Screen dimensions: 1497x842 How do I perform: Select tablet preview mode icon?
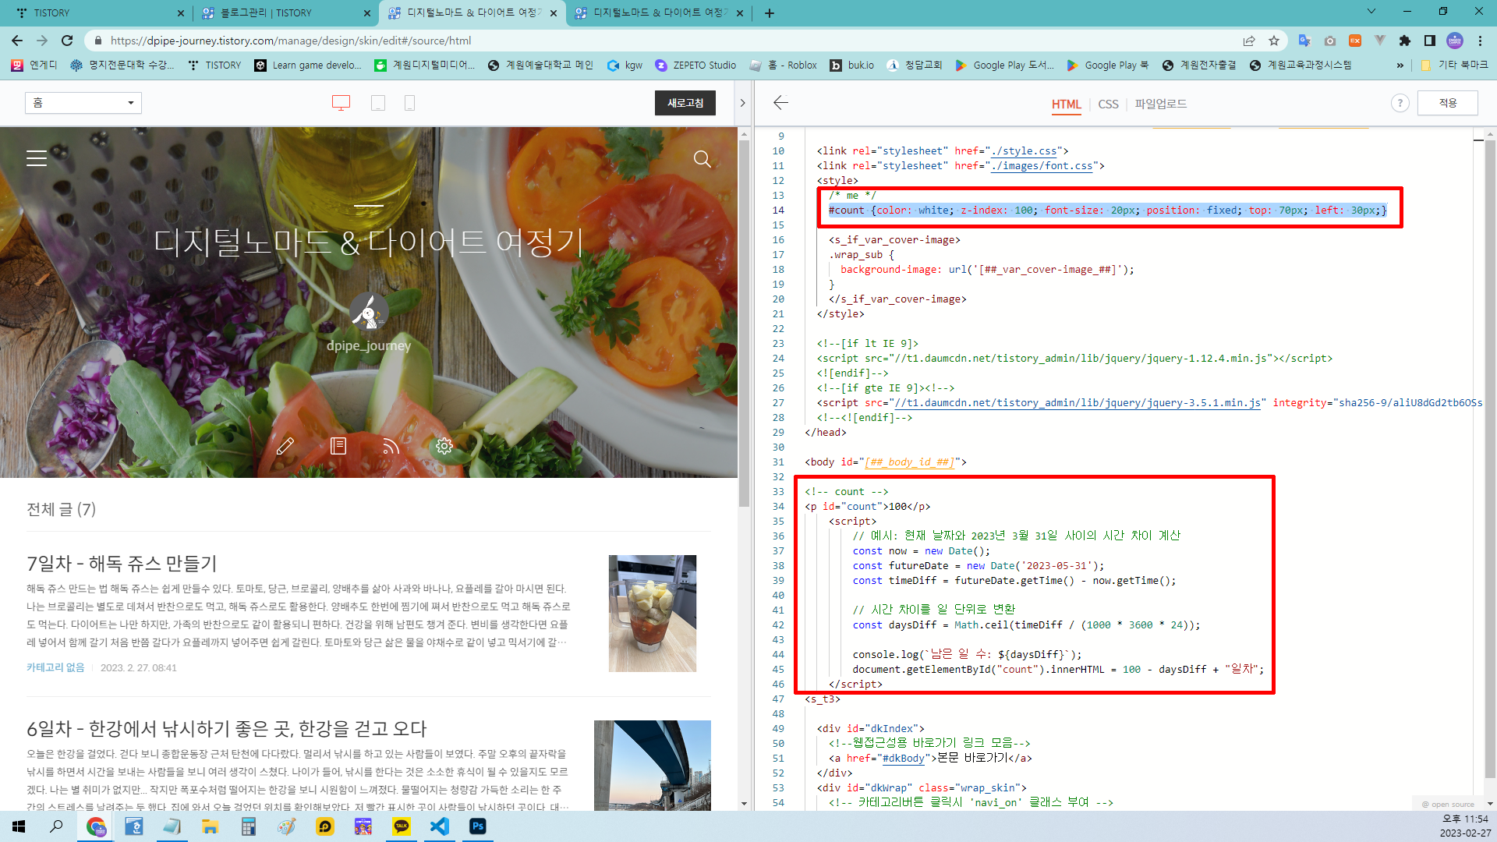click(x=378, y=103)
